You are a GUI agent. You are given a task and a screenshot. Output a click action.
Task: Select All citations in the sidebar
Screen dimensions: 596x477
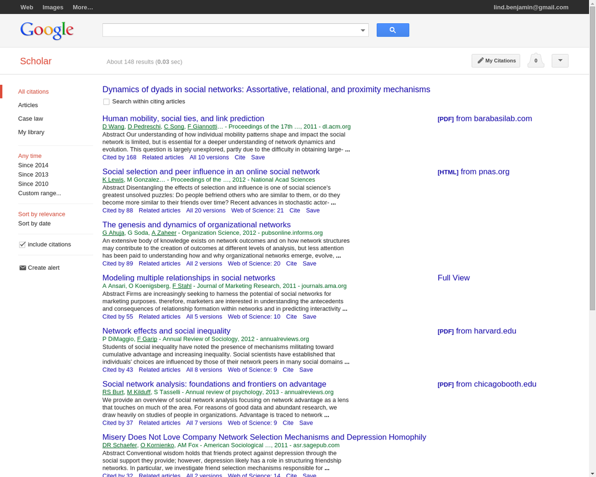pyautogui.click(x=33, y=92)
